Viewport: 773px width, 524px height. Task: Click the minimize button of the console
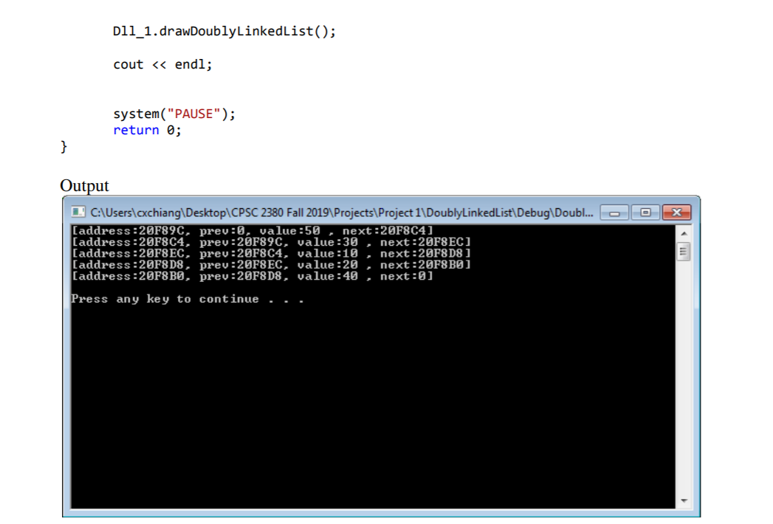614,213
